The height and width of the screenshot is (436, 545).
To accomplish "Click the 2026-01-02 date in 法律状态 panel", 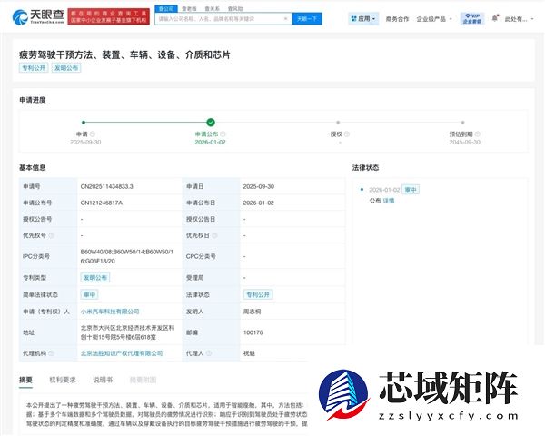I will tap(384, 190).
